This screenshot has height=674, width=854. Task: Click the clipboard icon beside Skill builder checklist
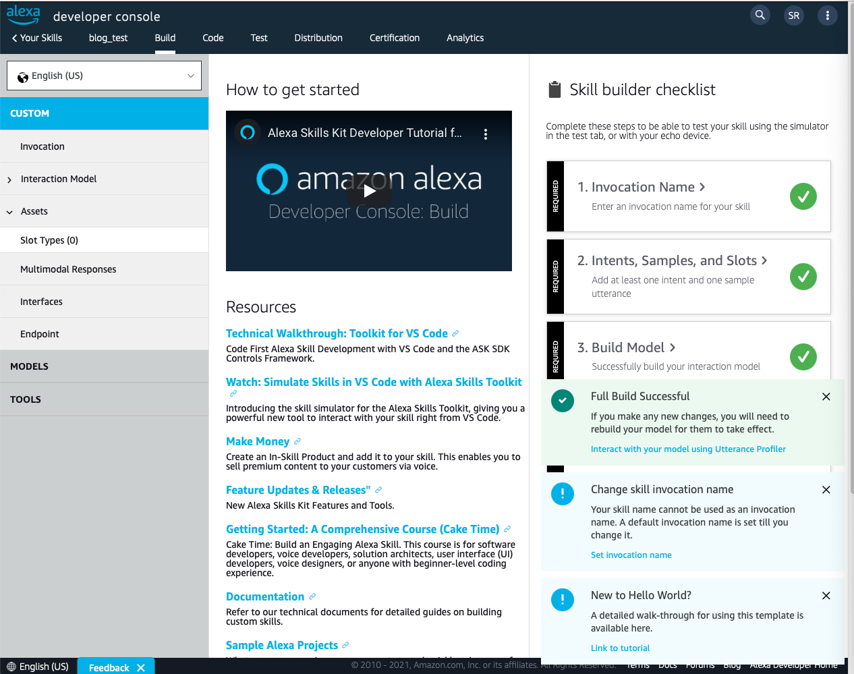pos(554,90)
